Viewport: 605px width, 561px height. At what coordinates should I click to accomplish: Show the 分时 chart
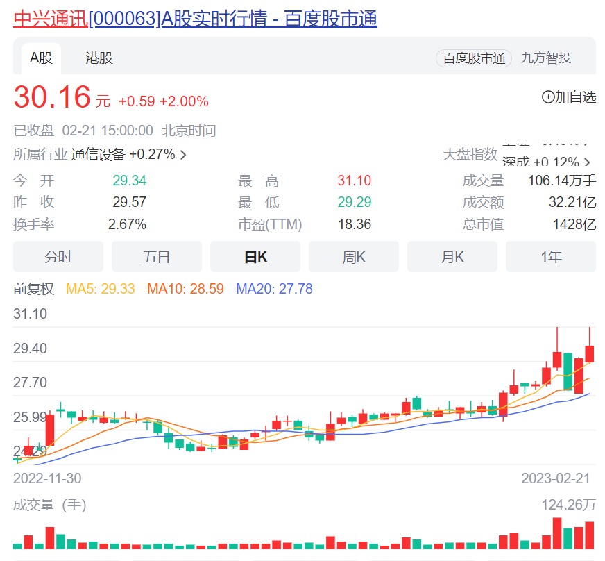pos(58,257)
